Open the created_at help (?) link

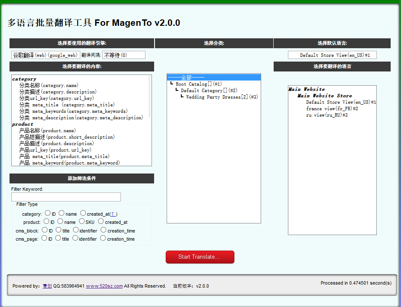pos(113,214)
